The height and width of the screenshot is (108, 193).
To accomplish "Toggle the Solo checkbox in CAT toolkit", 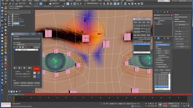I will click(x=27, y=71).
